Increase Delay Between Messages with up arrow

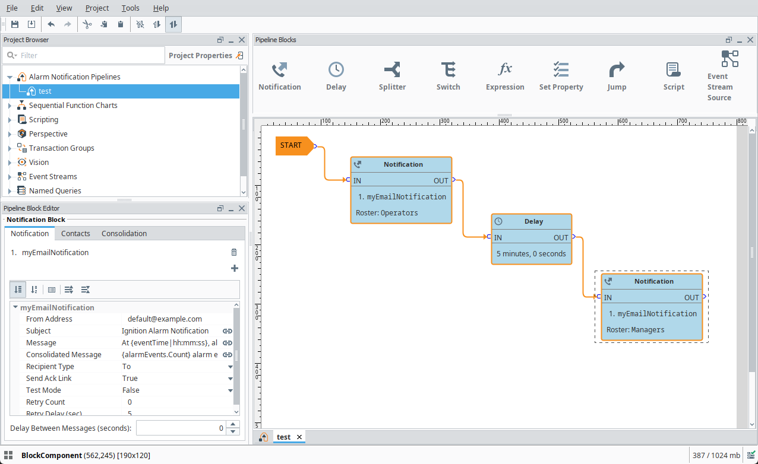click(x=233, y=424)
